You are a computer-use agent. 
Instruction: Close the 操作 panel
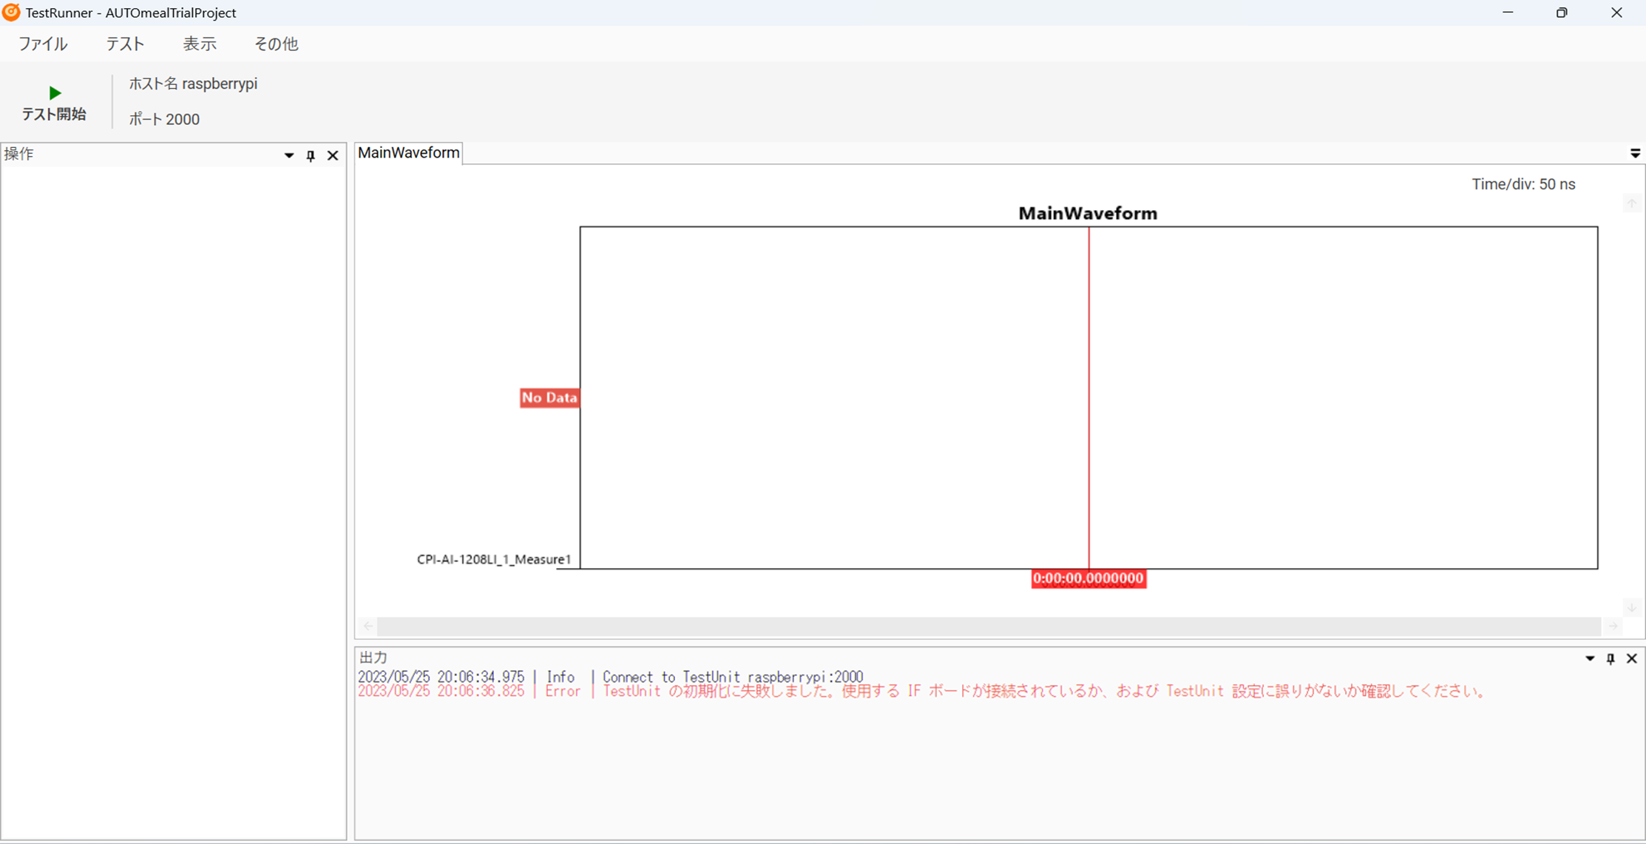[x=333, y=155]
